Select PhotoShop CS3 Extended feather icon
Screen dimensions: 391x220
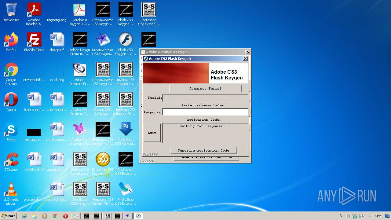[x=126, y=194]
